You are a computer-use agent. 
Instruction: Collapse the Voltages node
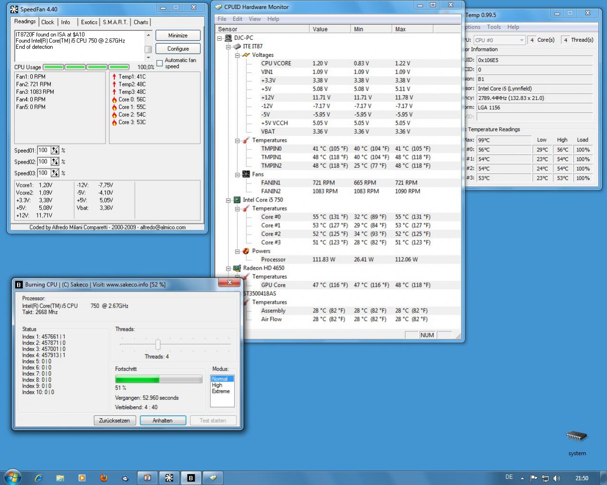[x=237, y=55]
